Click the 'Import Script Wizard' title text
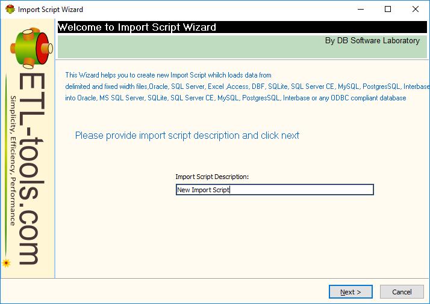430x304 pixels. pyautogui.click(x=51, y=10)
